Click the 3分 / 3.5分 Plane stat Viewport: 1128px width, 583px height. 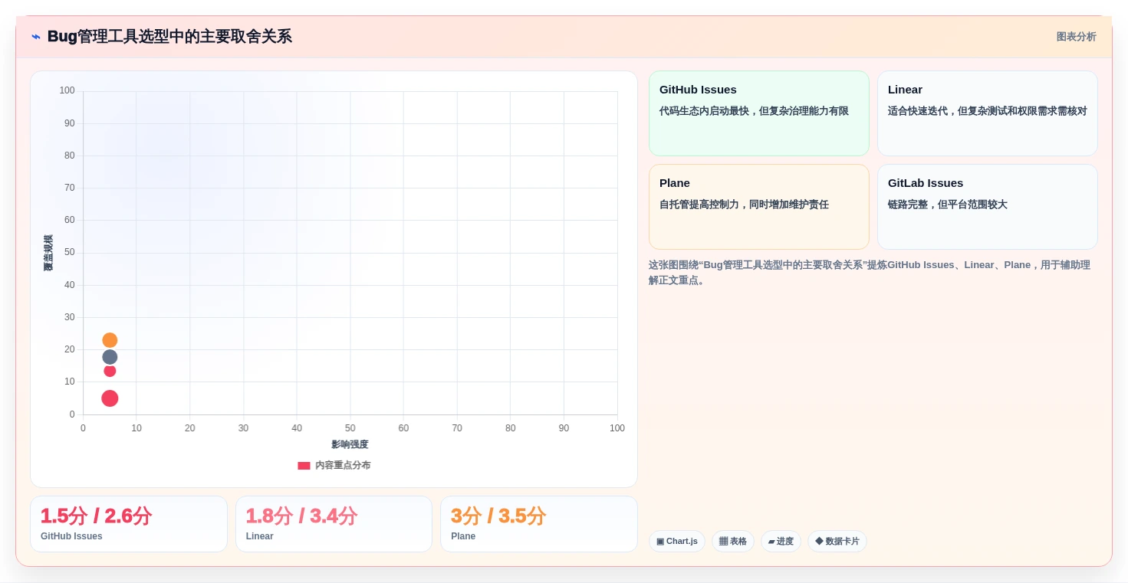539,524
